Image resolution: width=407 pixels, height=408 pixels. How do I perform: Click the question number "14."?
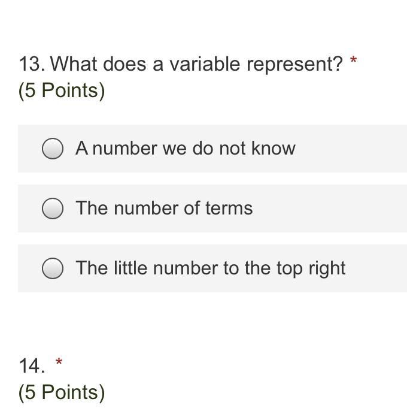click(32, 365)
